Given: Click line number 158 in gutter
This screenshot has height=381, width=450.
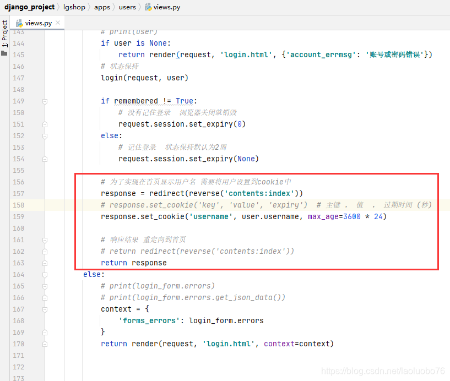Looking at the screenshot, I should click(x=18, y=205).
